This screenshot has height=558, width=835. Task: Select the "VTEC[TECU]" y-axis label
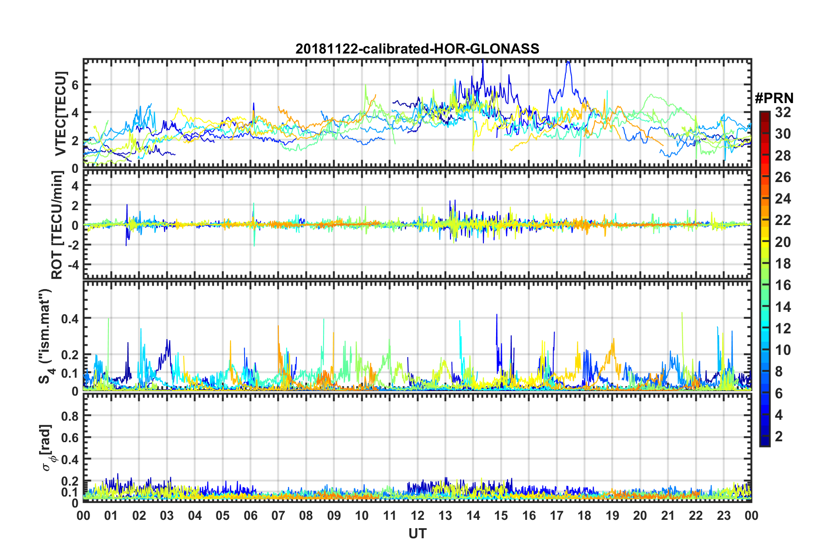coord(61,114)
